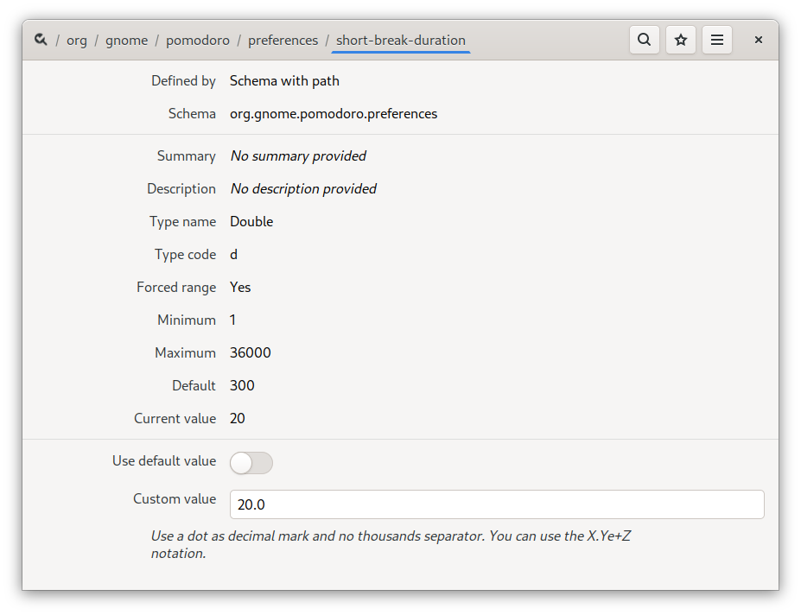This screenshot has width=801, height=615.
Task: Click the Current value row showing 20
Action: 238,418
